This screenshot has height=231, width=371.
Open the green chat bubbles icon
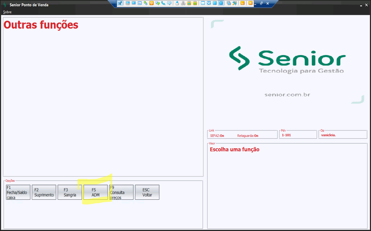[x=157, y=3]
